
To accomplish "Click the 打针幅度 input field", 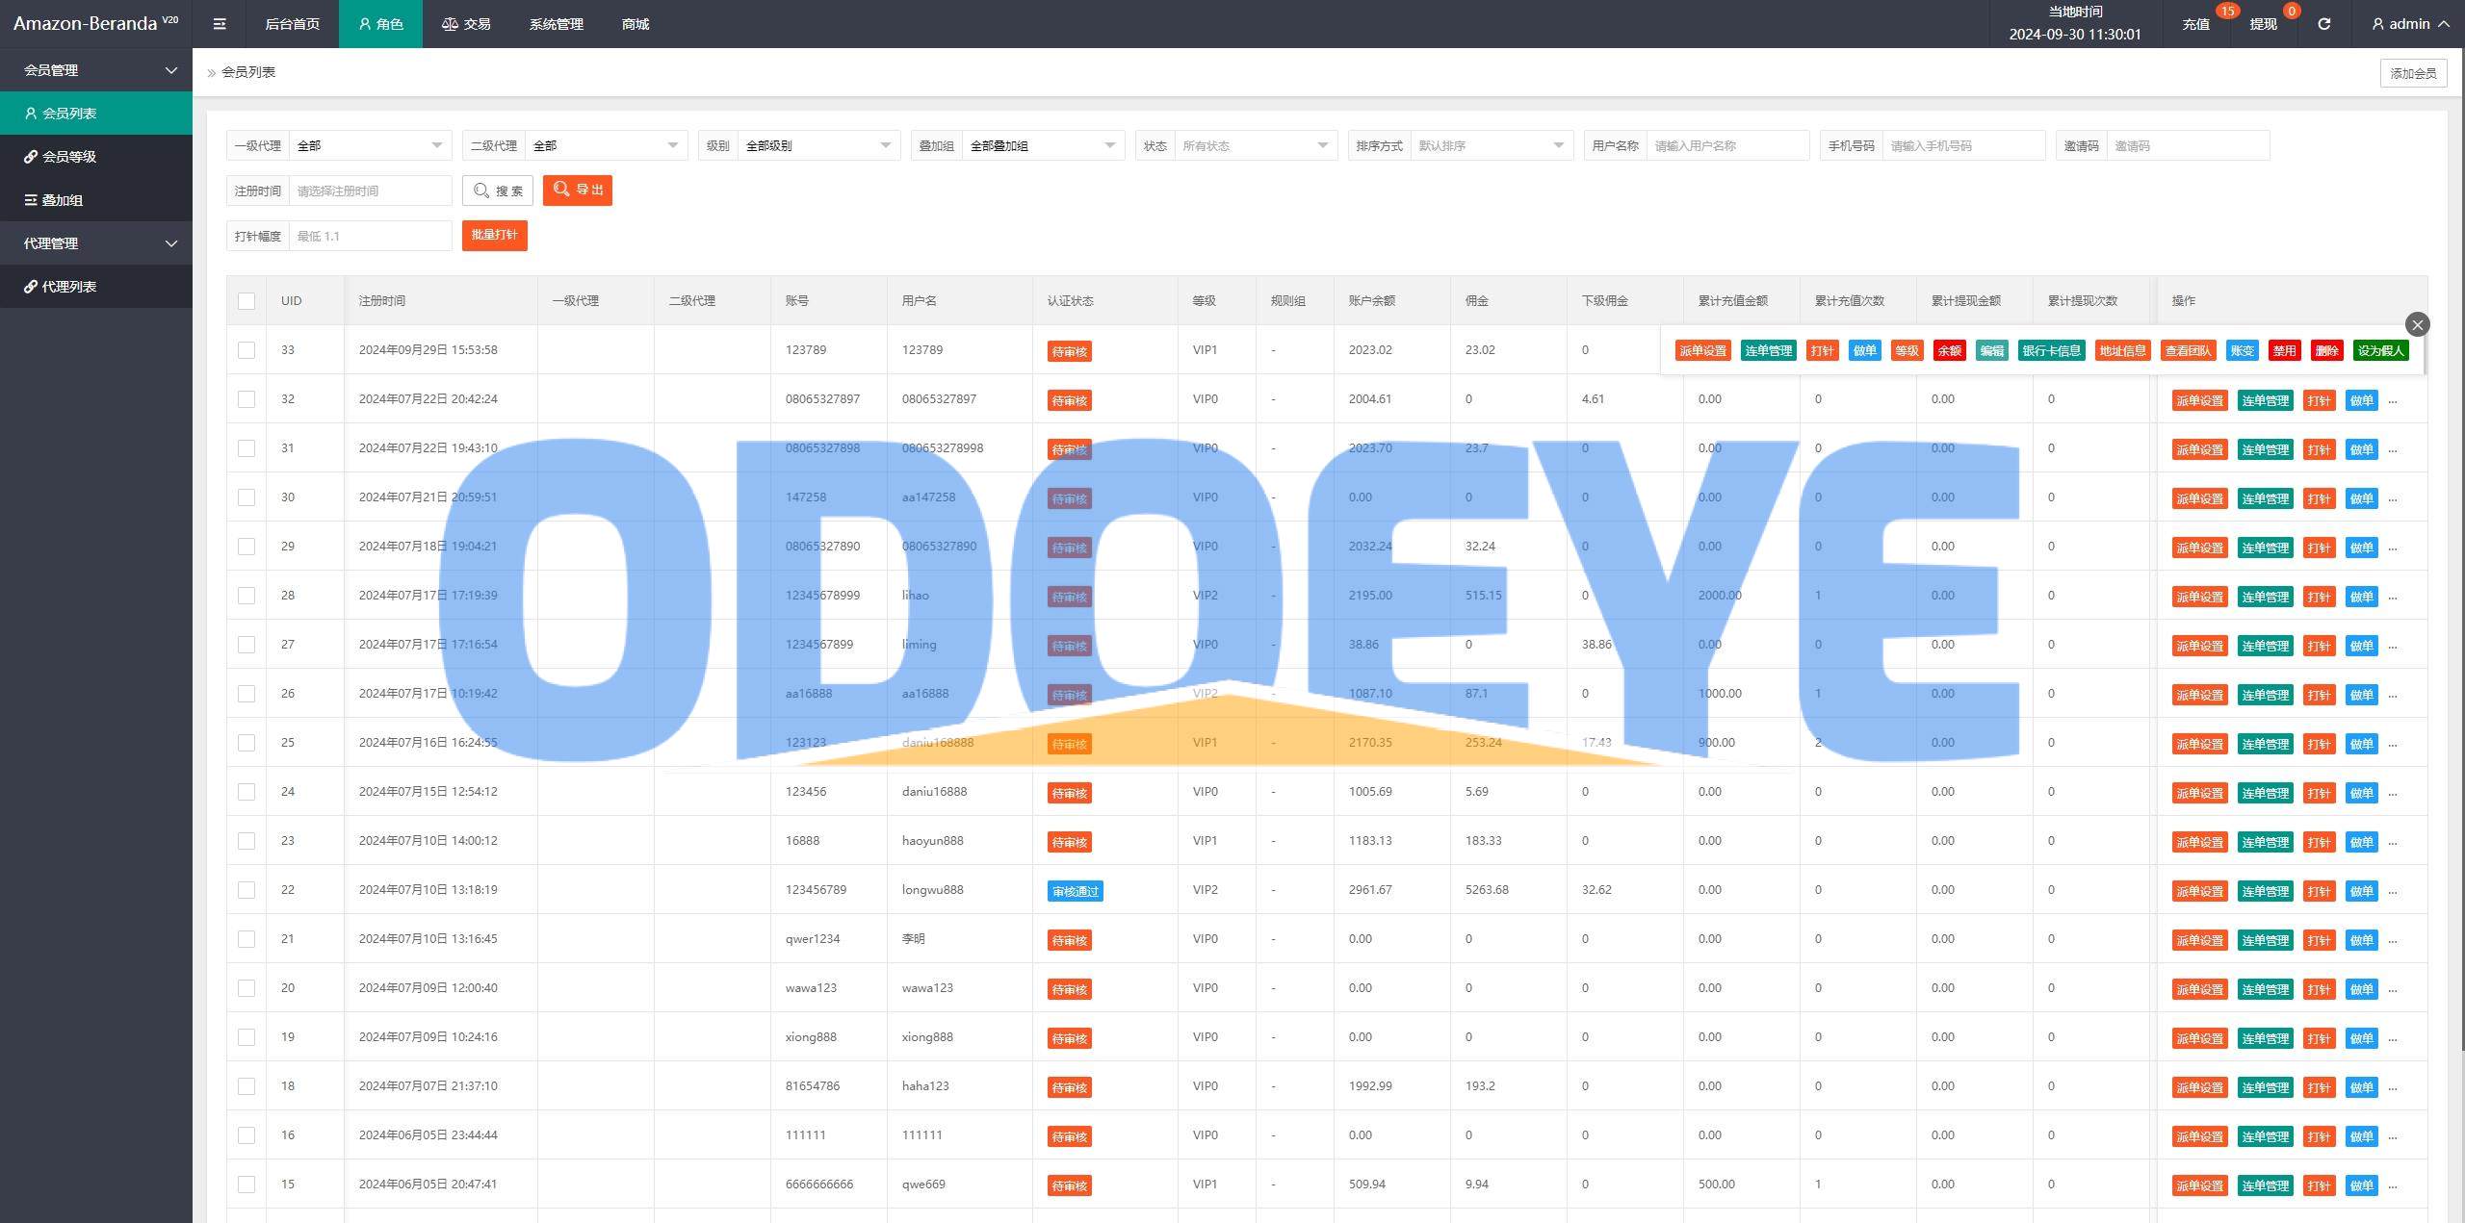I will click(370, 236).
